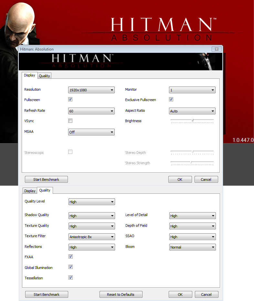Open the Texture Quality dropdown

(x=92, y=226)
